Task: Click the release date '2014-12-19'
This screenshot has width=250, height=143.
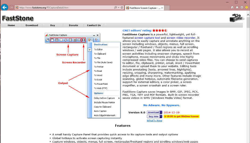Action: click(172, 112)
